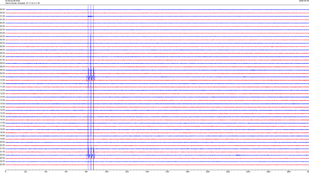
Task: Select the 22m axis tick label
Action: coord(228,172)
